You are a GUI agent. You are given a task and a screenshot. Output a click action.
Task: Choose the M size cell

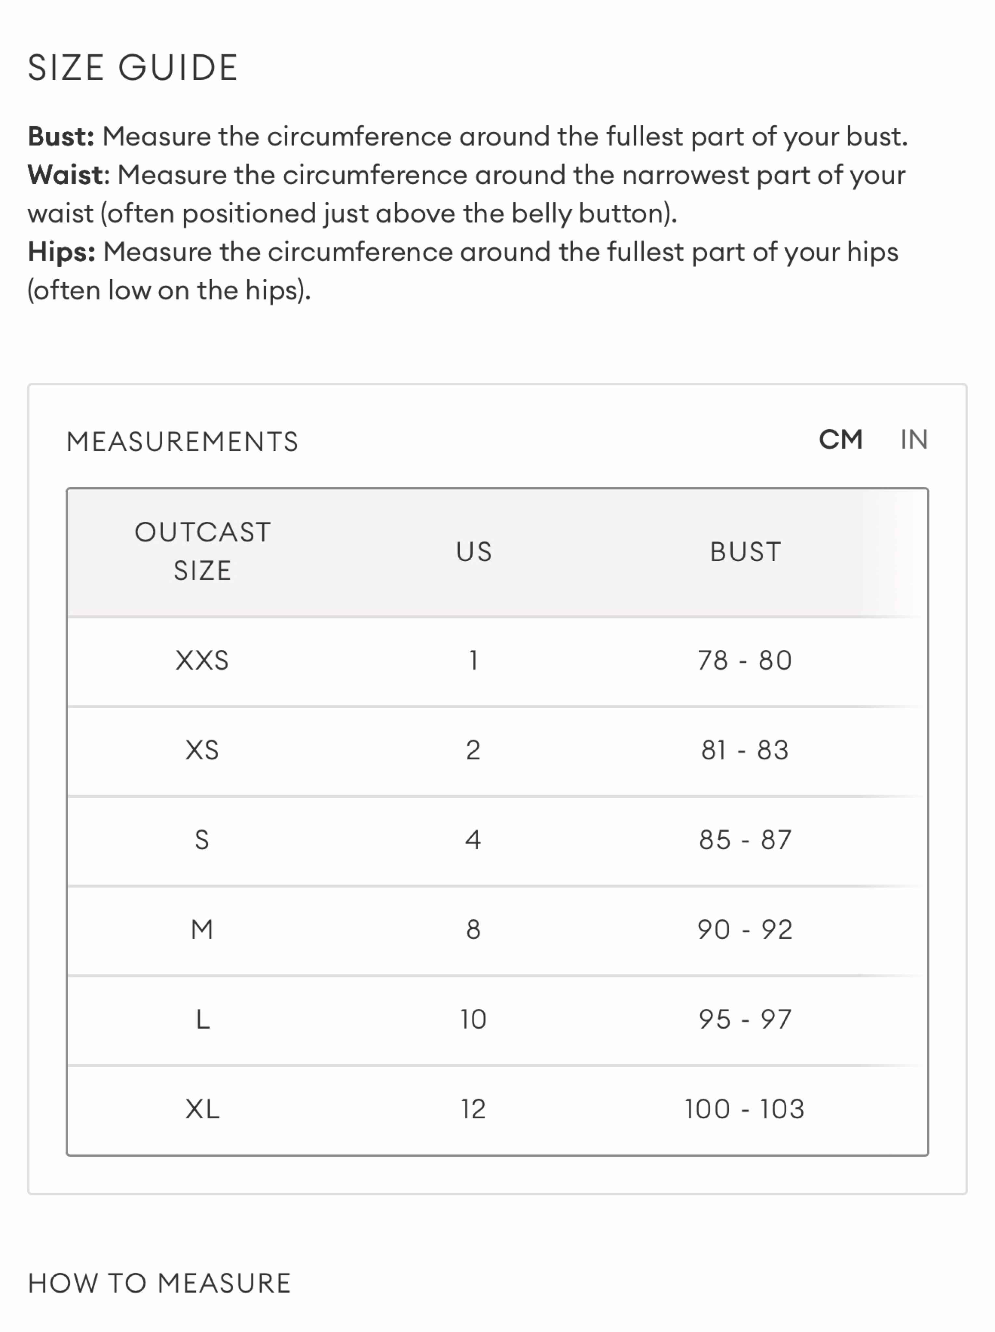coord(202,930)
